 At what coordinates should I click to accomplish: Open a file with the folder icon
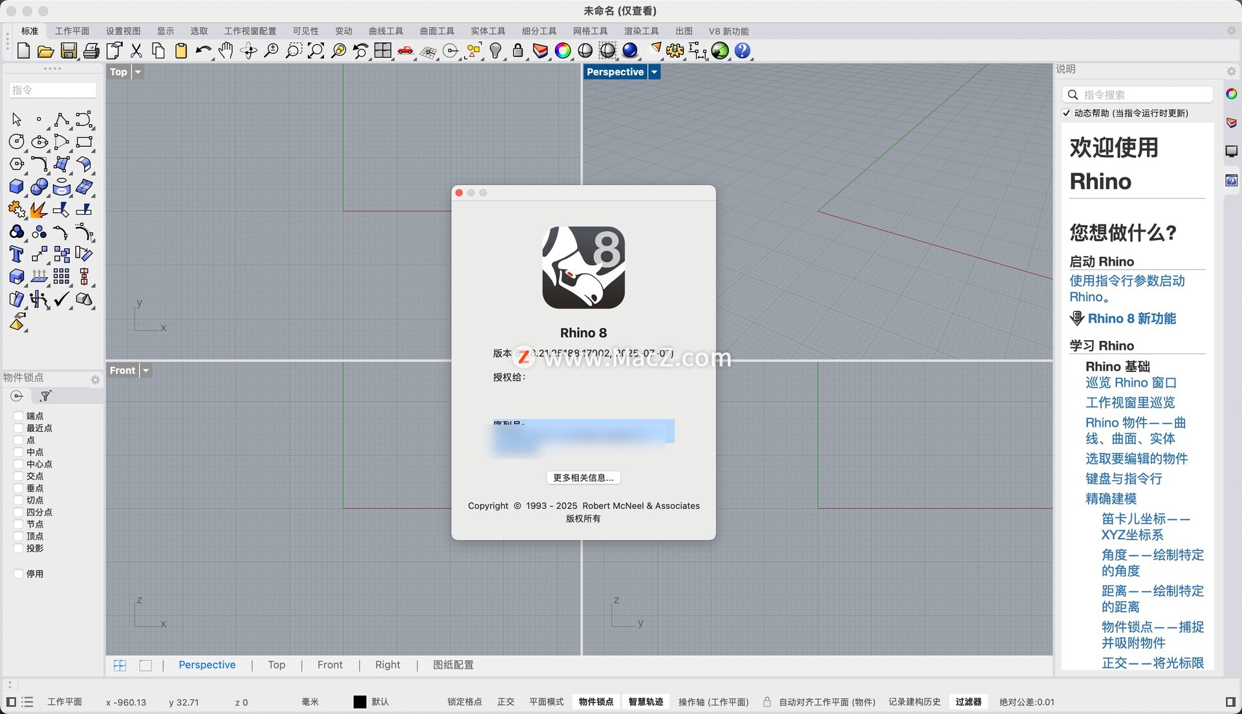(45, 50)
